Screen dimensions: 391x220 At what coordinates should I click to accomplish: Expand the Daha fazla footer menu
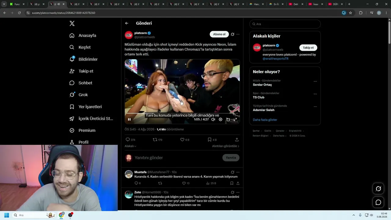point(280,136)
